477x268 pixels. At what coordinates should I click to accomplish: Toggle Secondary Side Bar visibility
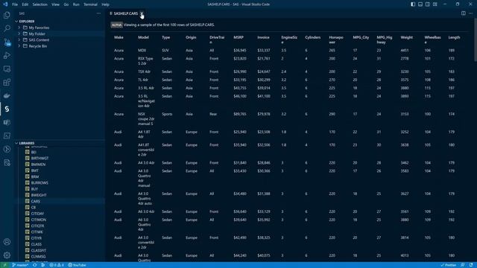(428, 4)
